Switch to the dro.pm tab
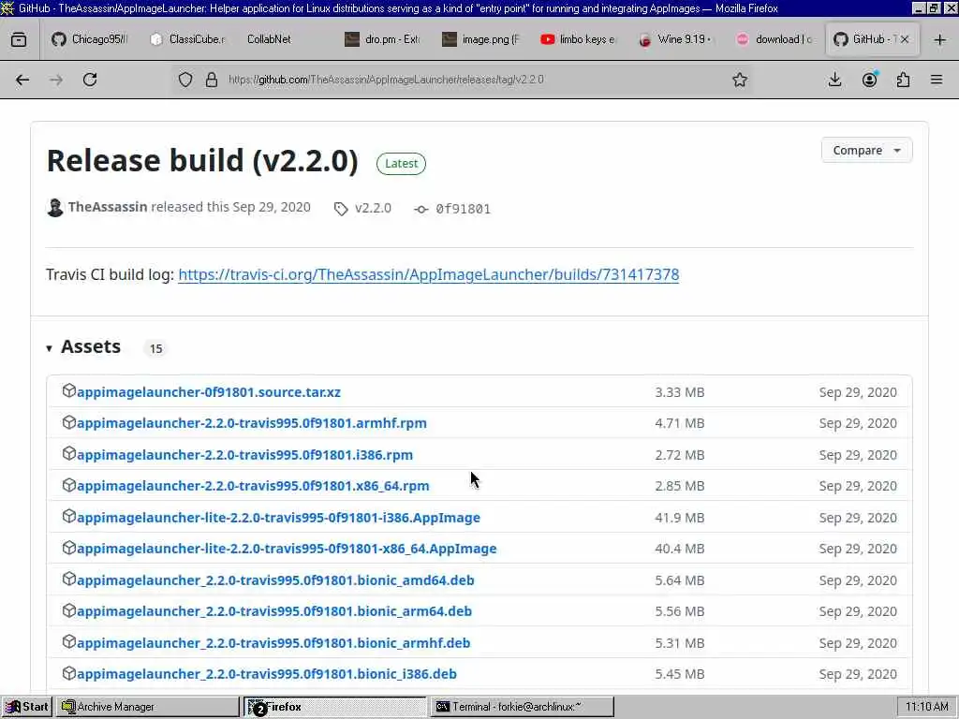Image resolution: width=959 pixels, height=719 pixels. [382, 39]
